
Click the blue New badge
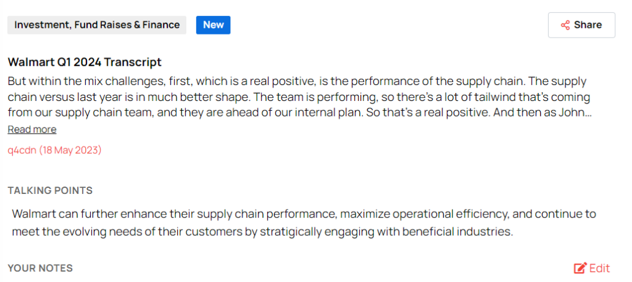[x=213, y=25]
